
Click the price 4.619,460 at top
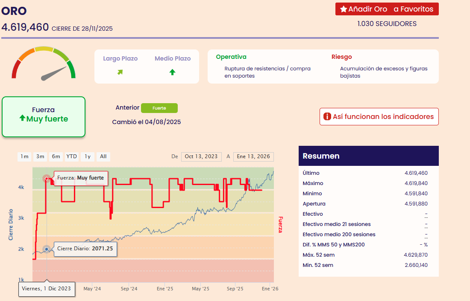(25, 27)
